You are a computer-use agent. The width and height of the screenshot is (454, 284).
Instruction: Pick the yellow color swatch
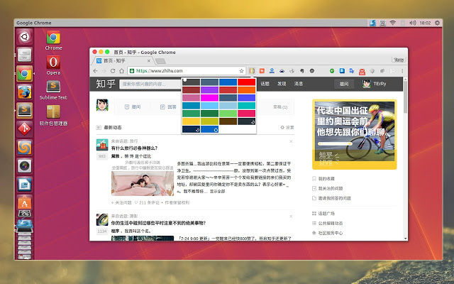click(x=191, y=121)
